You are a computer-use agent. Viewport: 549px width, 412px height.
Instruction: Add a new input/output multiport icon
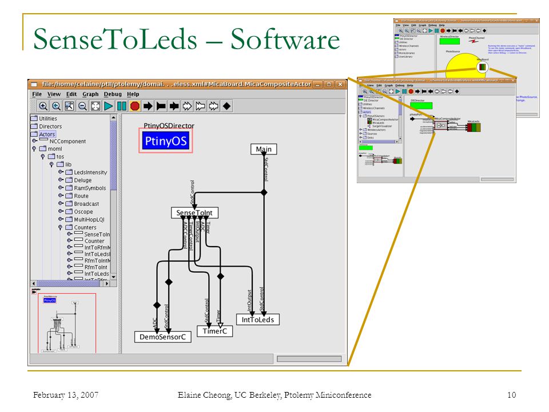click(213, 106)
